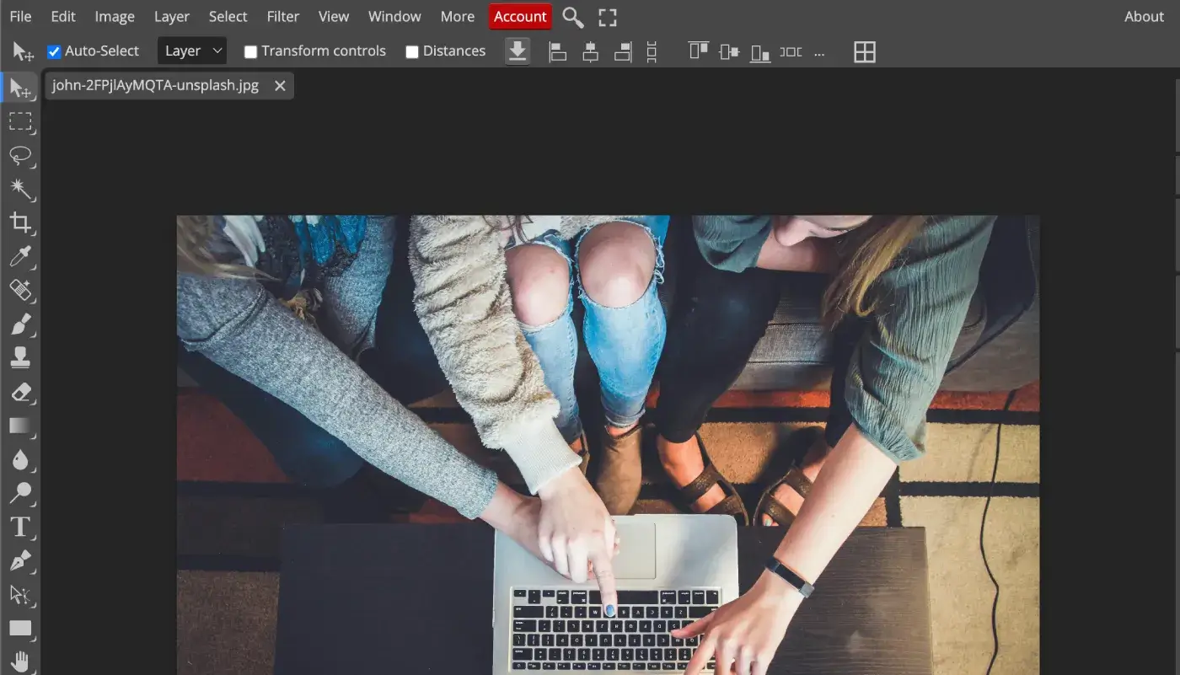Align layers to horizontal centers
The image size is (1180, 675).
click(590, 51)
